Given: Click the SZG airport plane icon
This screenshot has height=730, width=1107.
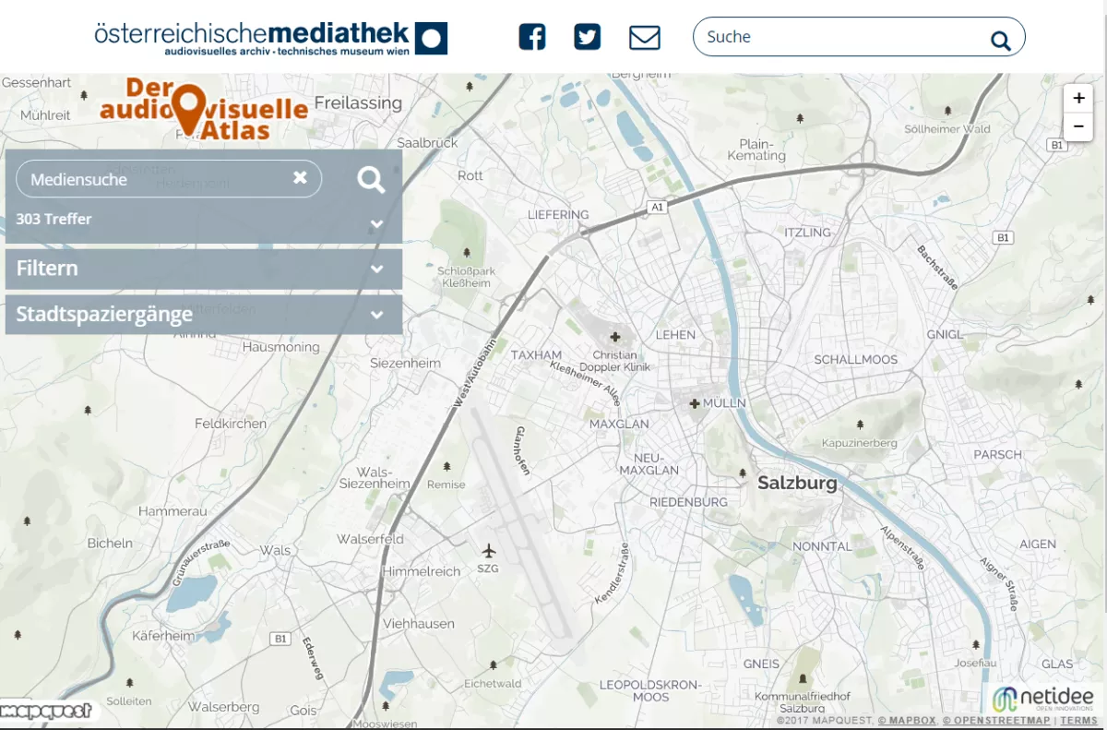Looking at the screenshot, I should coord(489,551).
